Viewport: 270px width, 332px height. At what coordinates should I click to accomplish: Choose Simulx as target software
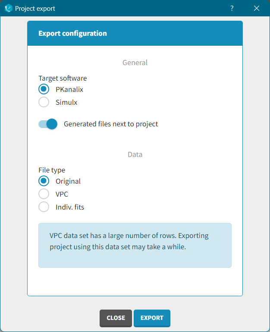[x=44, y=103]
